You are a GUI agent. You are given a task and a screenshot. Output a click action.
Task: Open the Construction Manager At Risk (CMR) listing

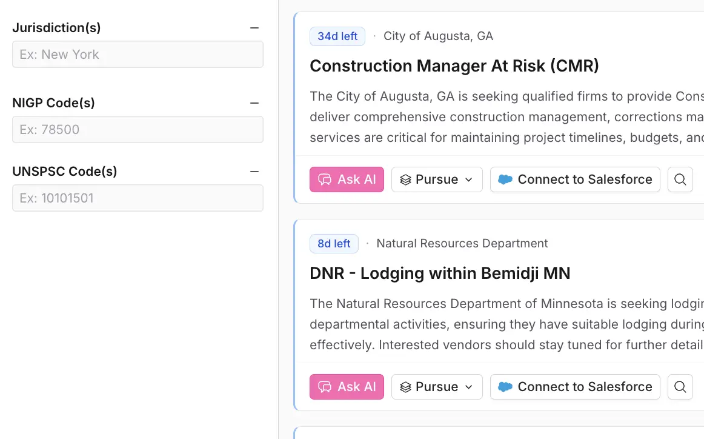point(454,65)
